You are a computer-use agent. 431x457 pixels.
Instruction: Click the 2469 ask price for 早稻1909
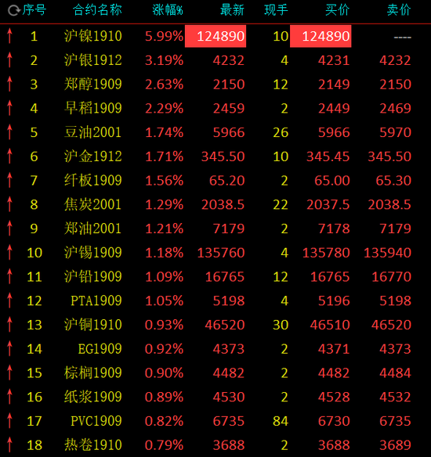click(395, 109)
